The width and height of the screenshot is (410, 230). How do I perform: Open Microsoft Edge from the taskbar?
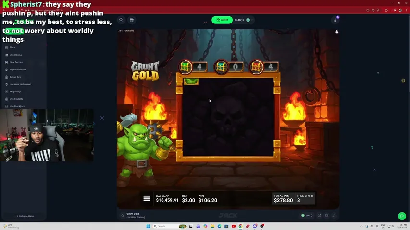(219, 226)
